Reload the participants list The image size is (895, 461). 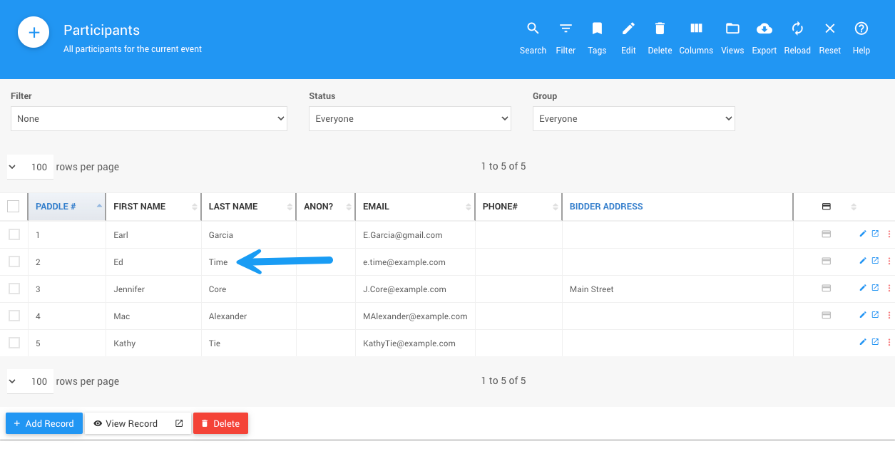(x=797, y=29)
